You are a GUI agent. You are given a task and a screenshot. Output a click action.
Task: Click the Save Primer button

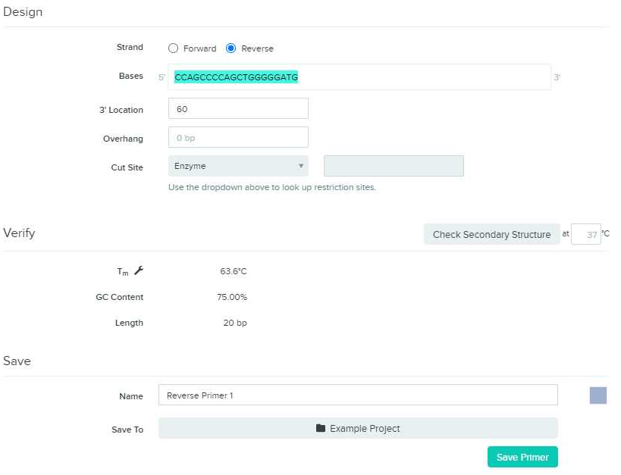[522, 457]
